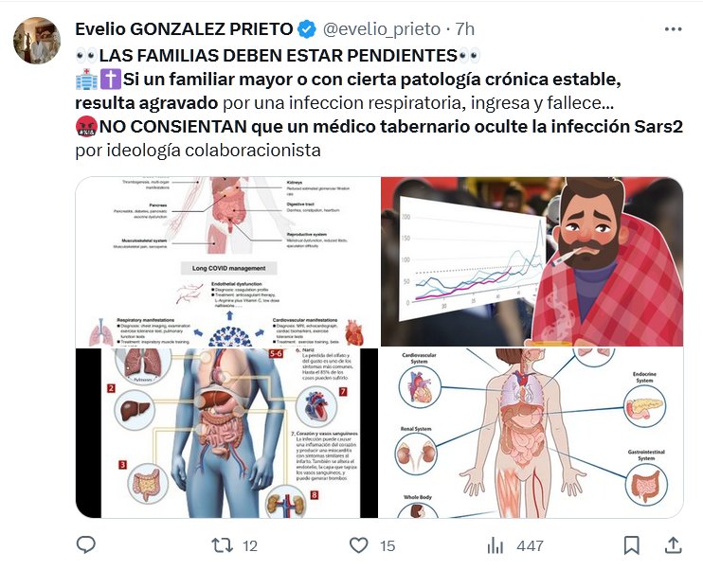Click the view count 447

(x=530, y=545)
